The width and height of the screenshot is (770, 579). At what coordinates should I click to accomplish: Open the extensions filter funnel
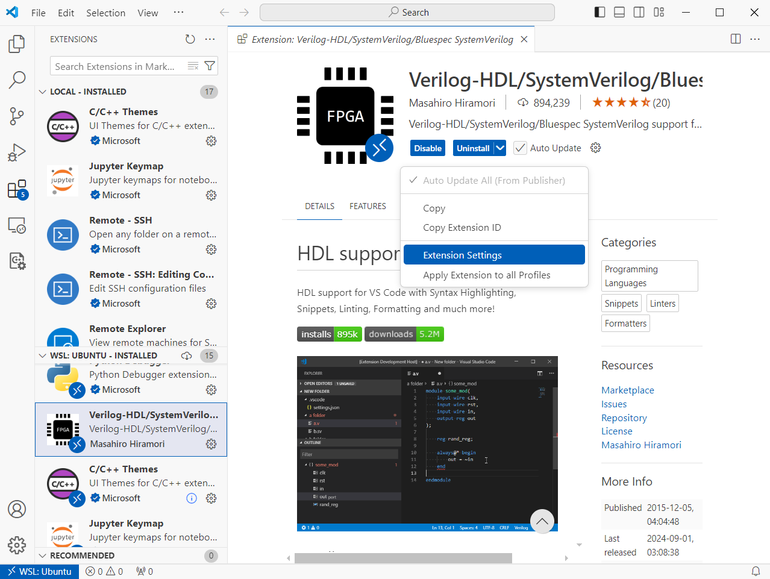[x=210, y=66]
